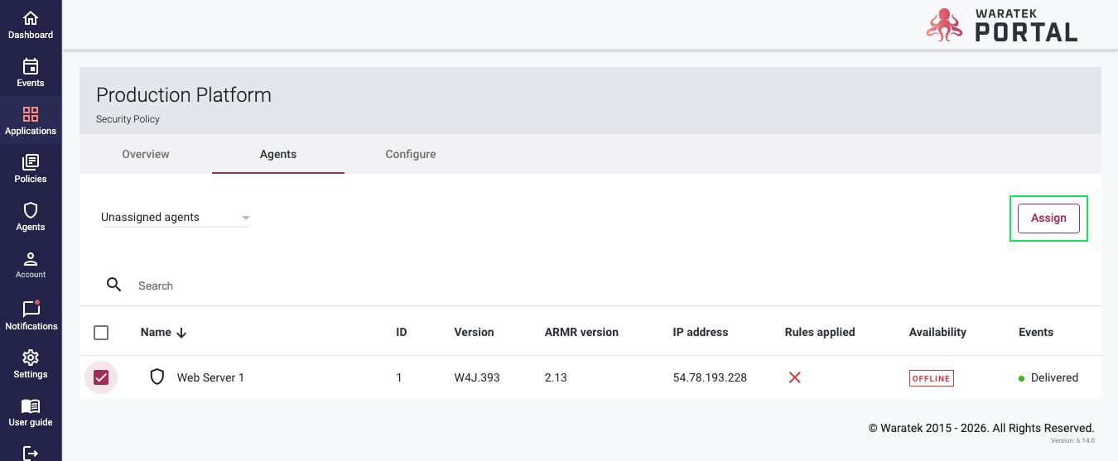
Task: Click IP address 54.78.193.228
Action: click(x=710, y=377)
